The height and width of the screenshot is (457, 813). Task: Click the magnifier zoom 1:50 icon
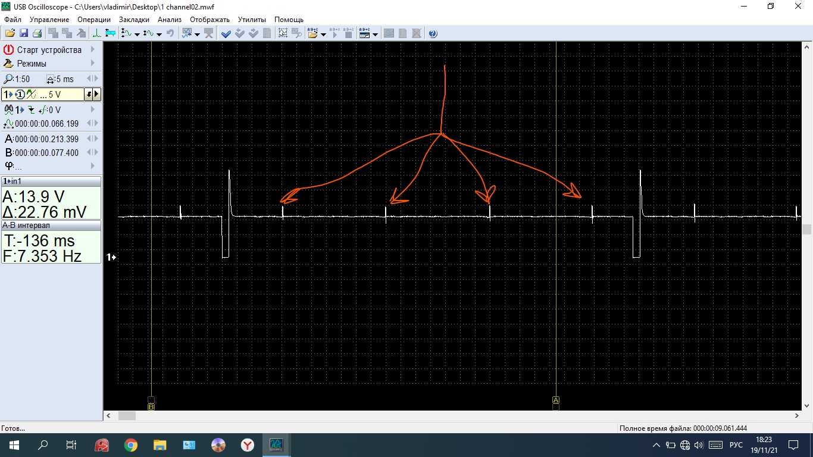[8, 79]
